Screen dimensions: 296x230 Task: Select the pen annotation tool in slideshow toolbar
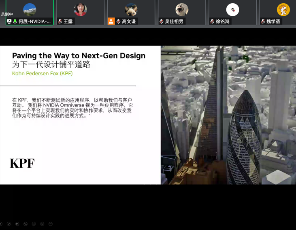(x=9, y=224)
